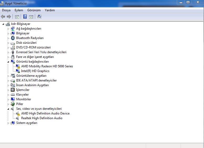The height and width of the screenshot is (148, 204).
Task: Click the Piller battery icon
Action: pos(13,104)
